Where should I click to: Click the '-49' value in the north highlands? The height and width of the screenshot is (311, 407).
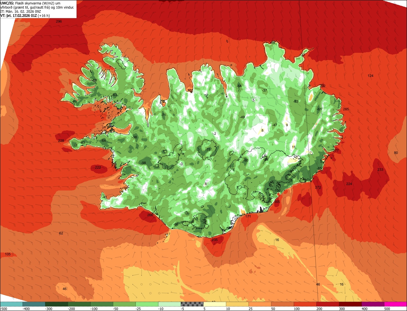coord(242,117)
